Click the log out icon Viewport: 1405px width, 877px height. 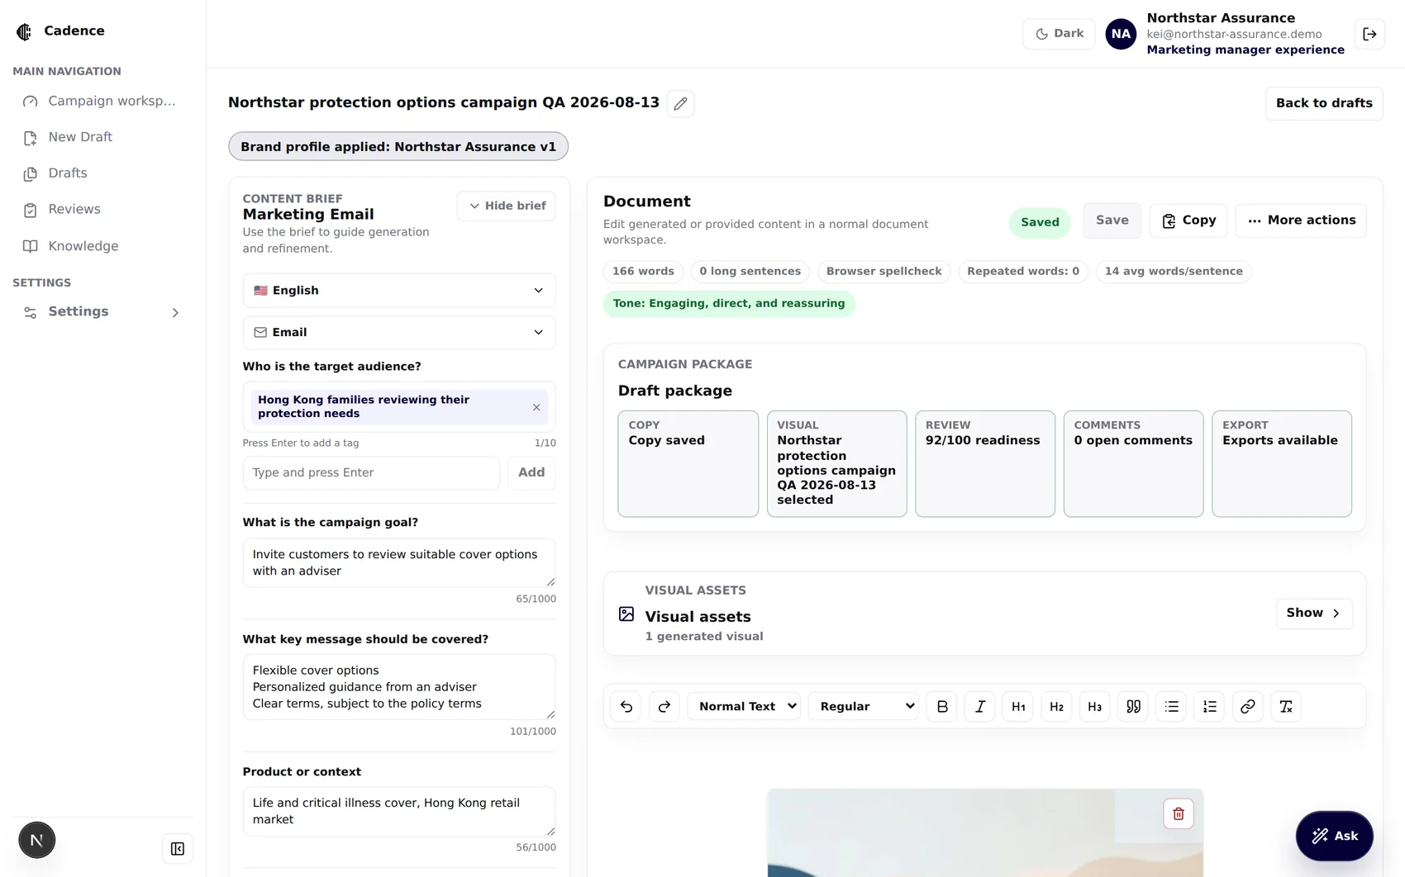[x=1369, y=34]
